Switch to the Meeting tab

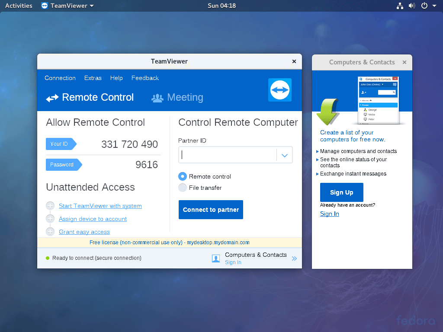point(177,98)
